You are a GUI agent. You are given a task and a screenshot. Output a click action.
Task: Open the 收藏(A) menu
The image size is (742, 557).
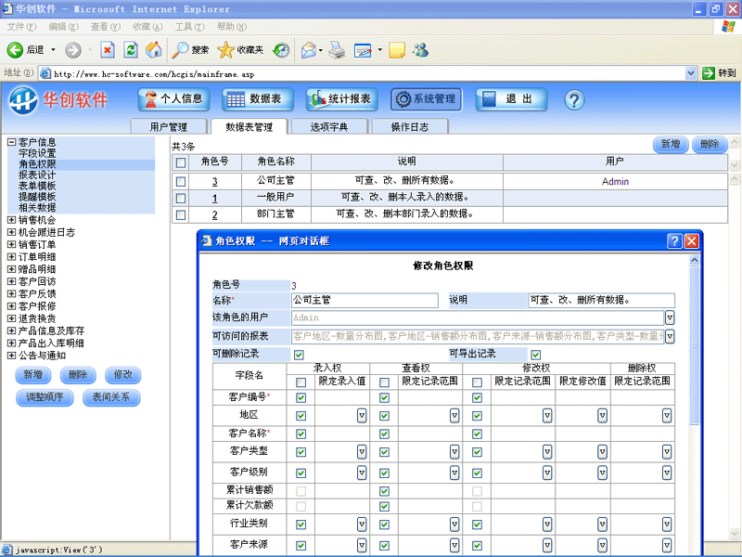[146, 27]
